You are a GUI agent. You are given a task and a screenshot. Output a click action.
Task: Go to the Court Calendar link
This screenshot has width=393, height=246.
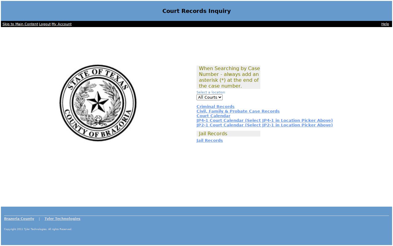(213, 116)
